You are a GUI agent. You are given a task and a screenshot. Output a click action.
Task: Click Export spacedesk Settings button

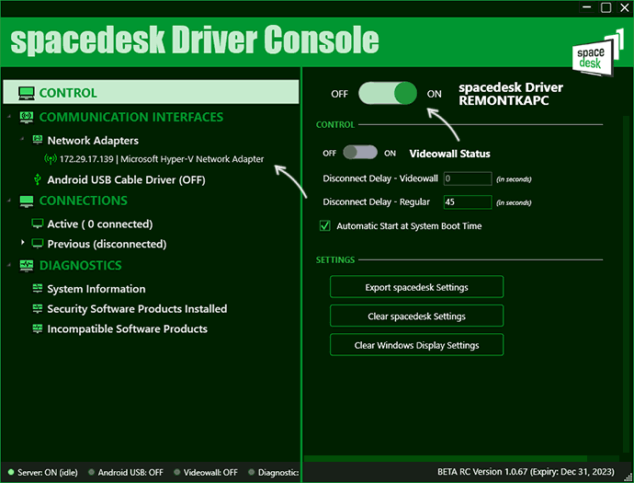click(416, 287)
